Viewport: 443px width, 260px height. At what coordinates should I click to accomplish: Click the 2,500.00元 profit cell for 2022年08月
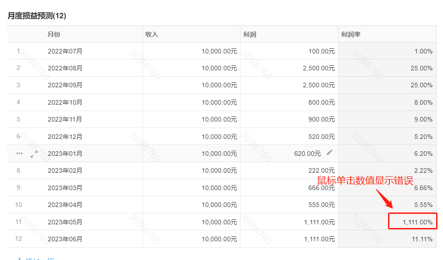pos(319,68)
